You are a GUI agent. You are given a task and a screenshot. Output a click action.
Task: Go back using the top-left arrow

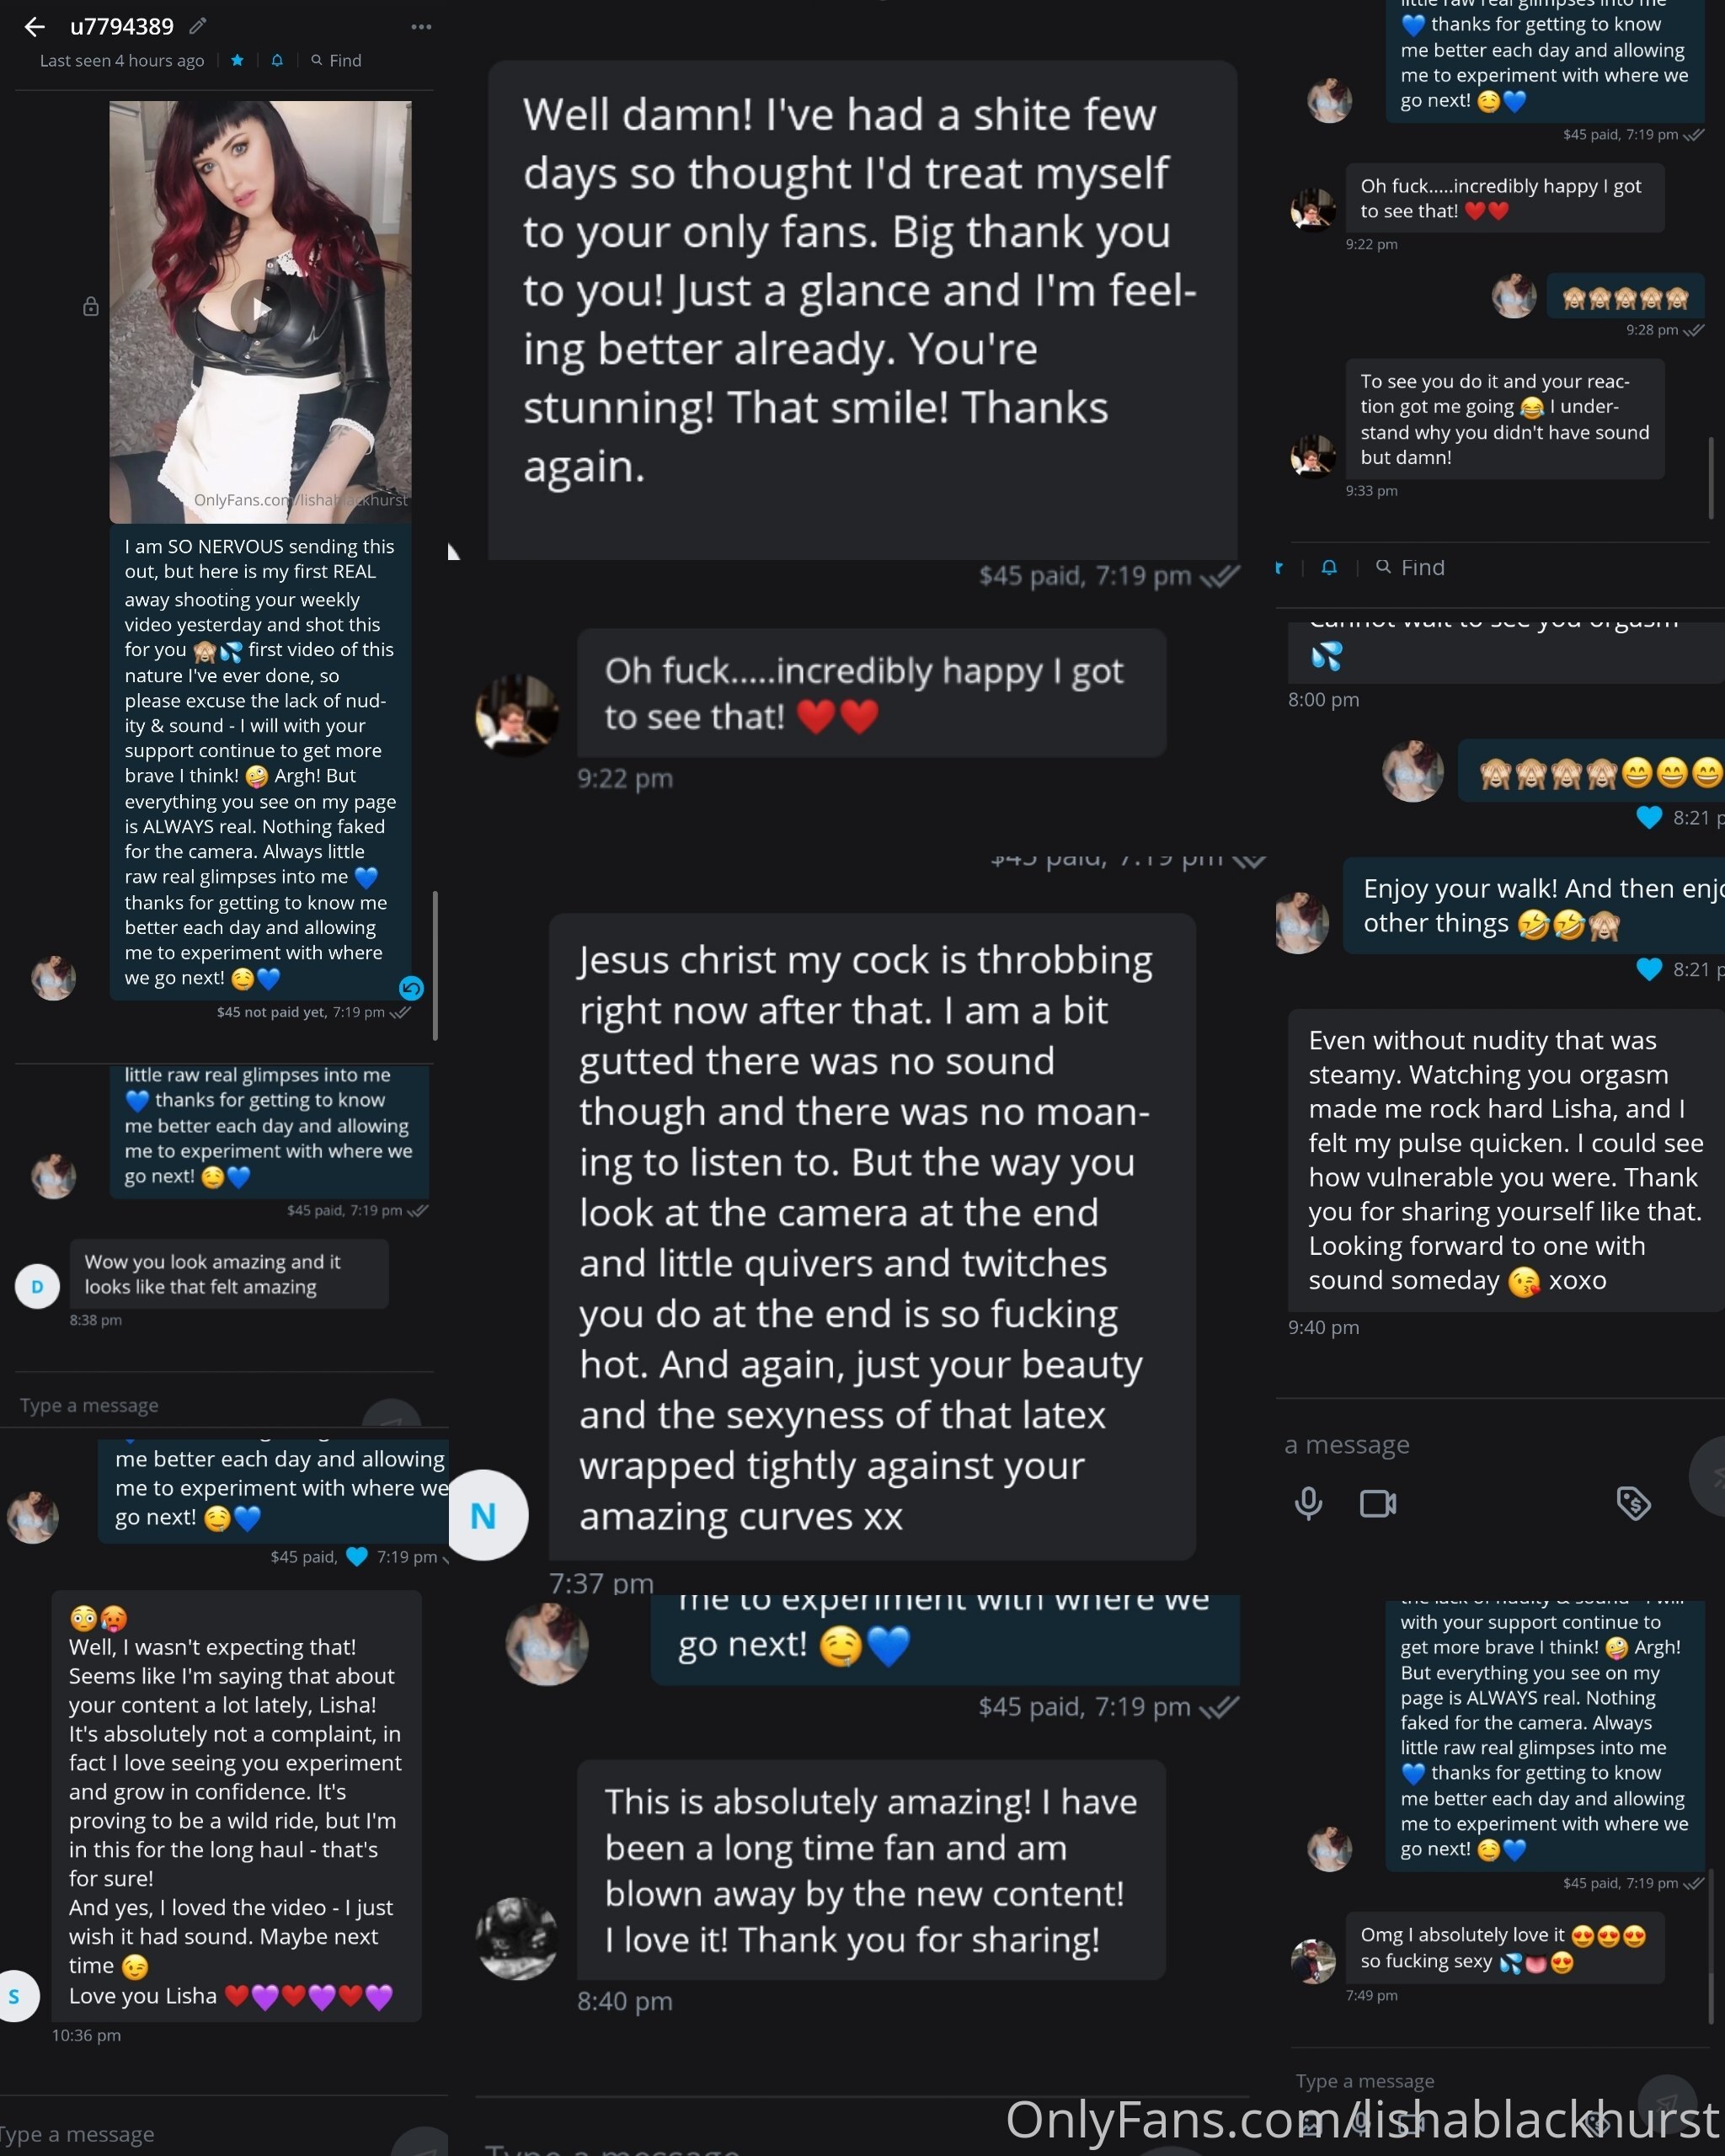(34, 27)
